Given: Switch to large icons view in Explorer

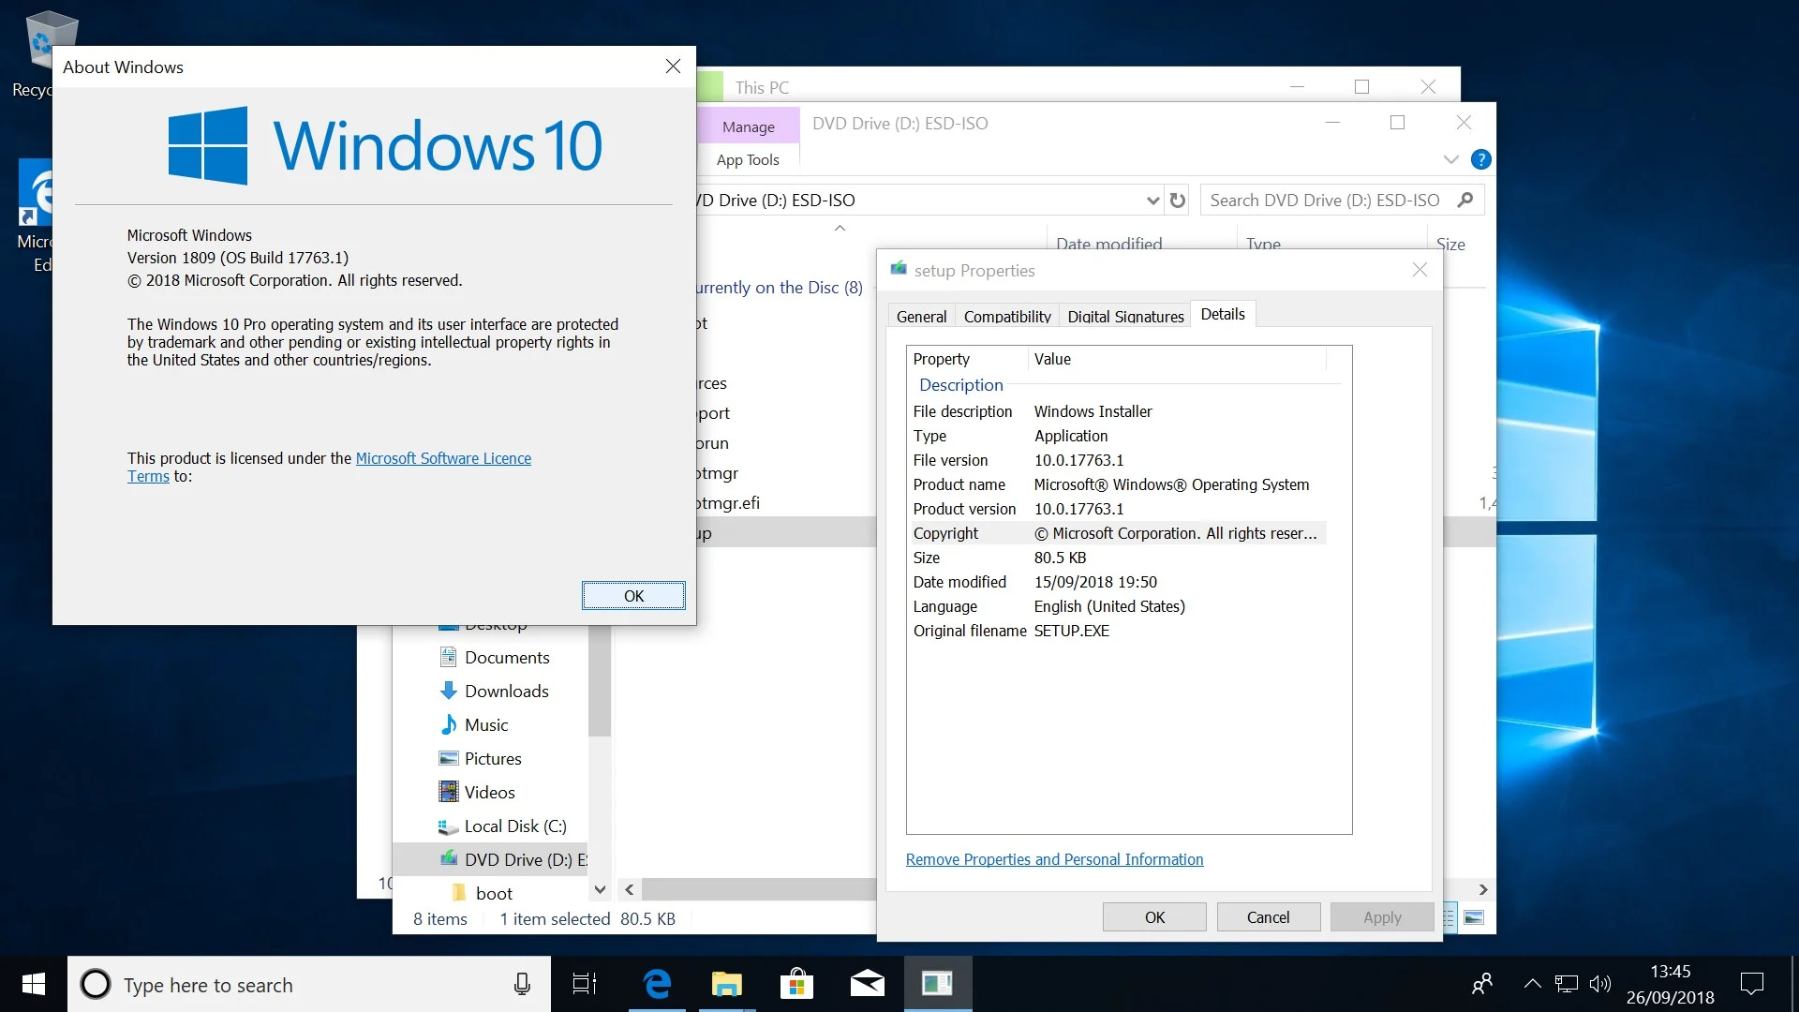Looking at the screenshot, I should pos(1474,917).
